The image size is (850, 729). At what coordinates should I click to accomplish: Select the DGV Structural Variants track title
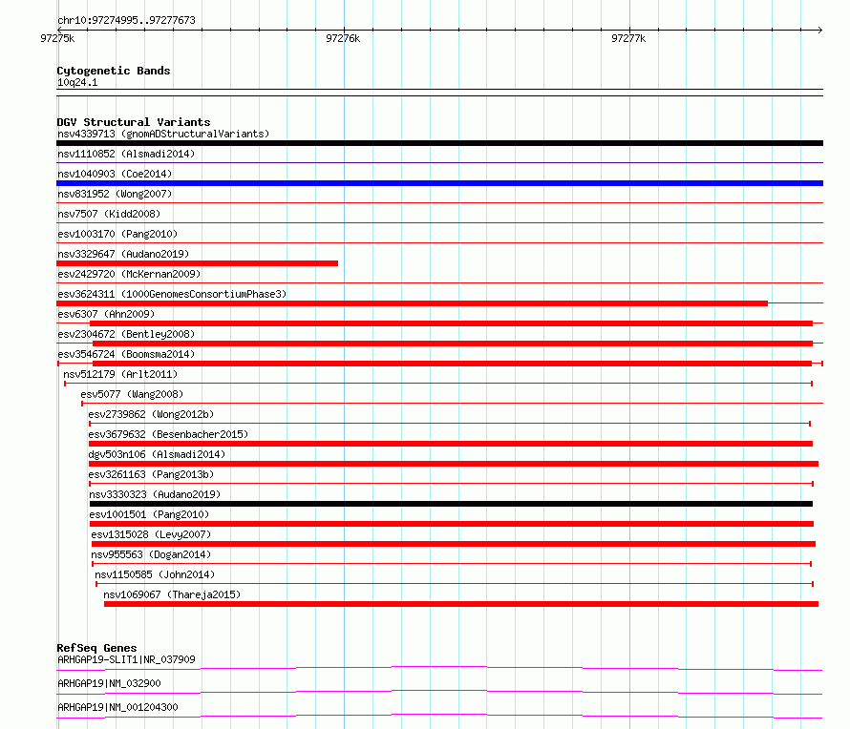134,122
